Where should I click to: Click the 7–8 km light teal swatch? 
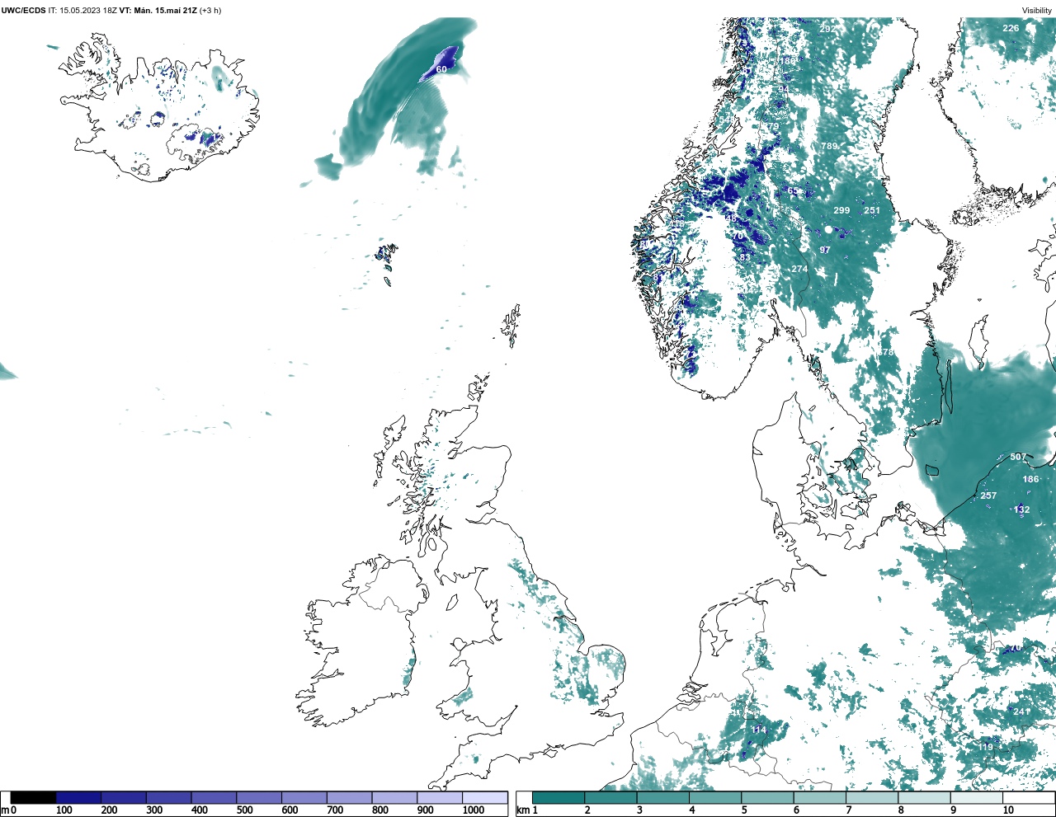click(872, 798)
